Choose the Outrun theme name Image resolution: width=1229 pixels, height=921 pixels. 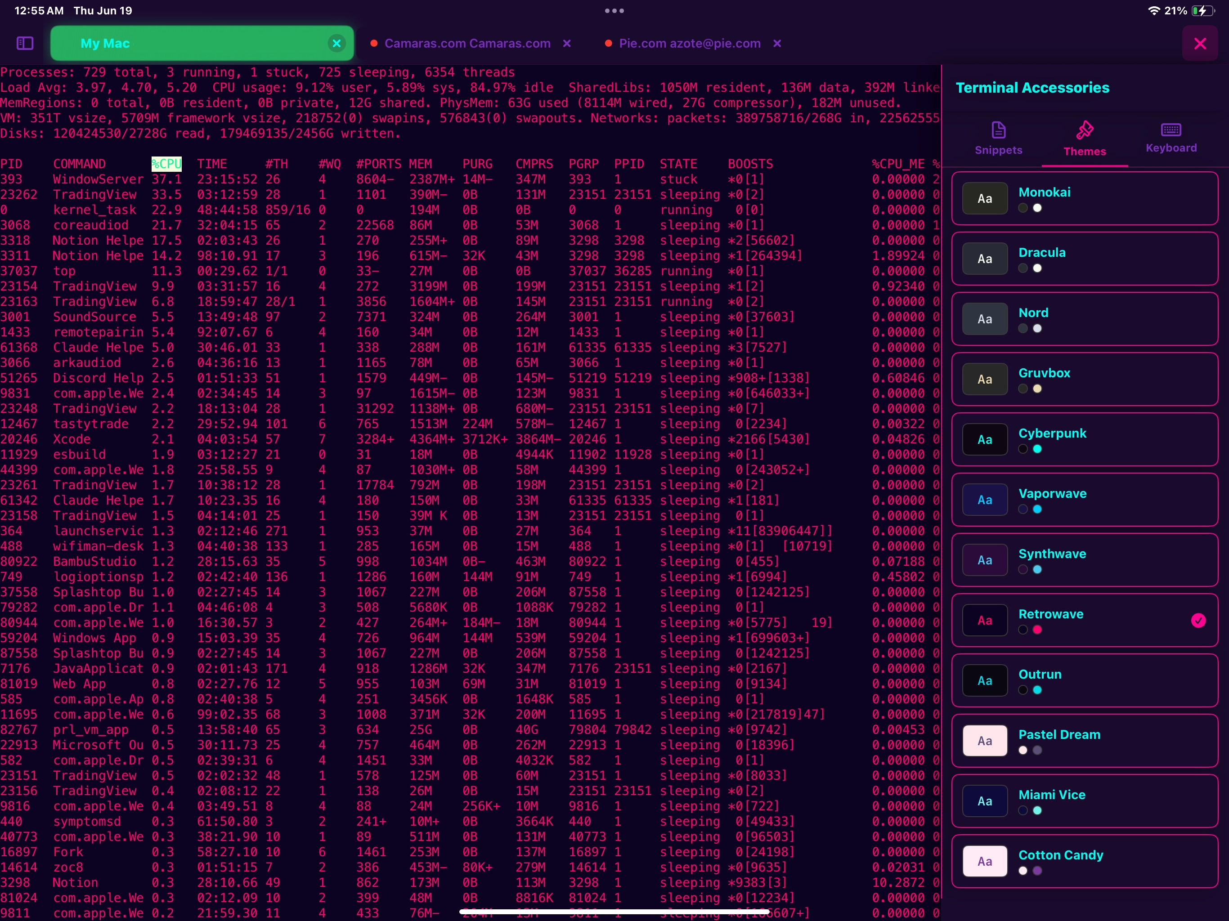click(1040, 675)
